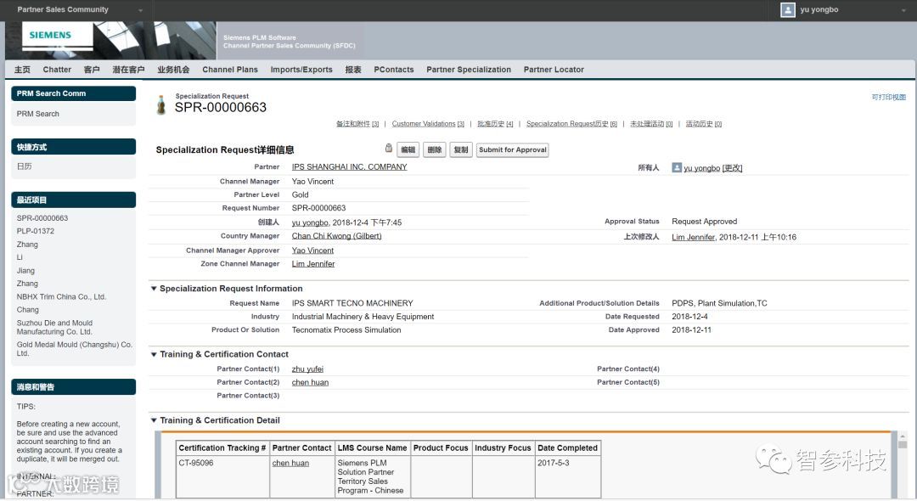The width and height of the screenshot is (917, 501).
Task: Open recent item Suzhou Die and Mould Manufacturing
Action: click(x=54, y=328)
